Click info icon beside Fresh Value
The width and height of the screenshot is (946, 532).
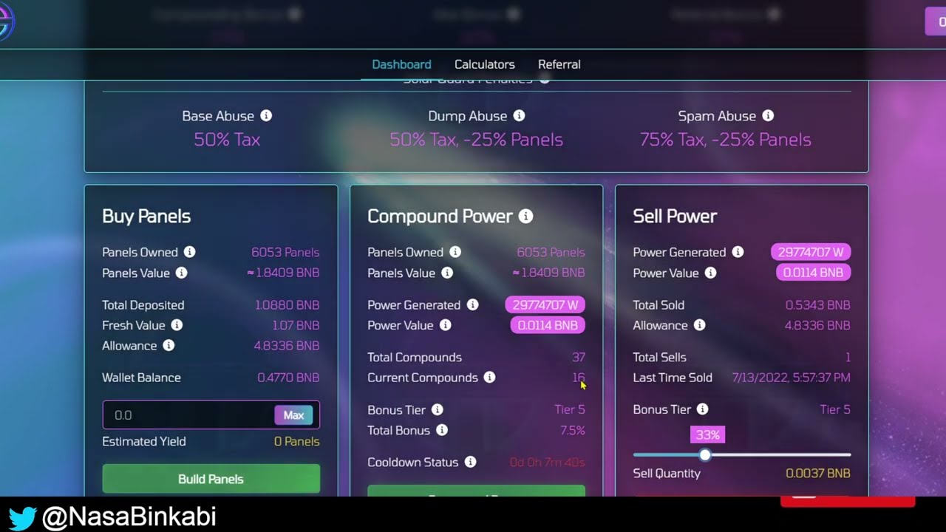click(177, 325)
